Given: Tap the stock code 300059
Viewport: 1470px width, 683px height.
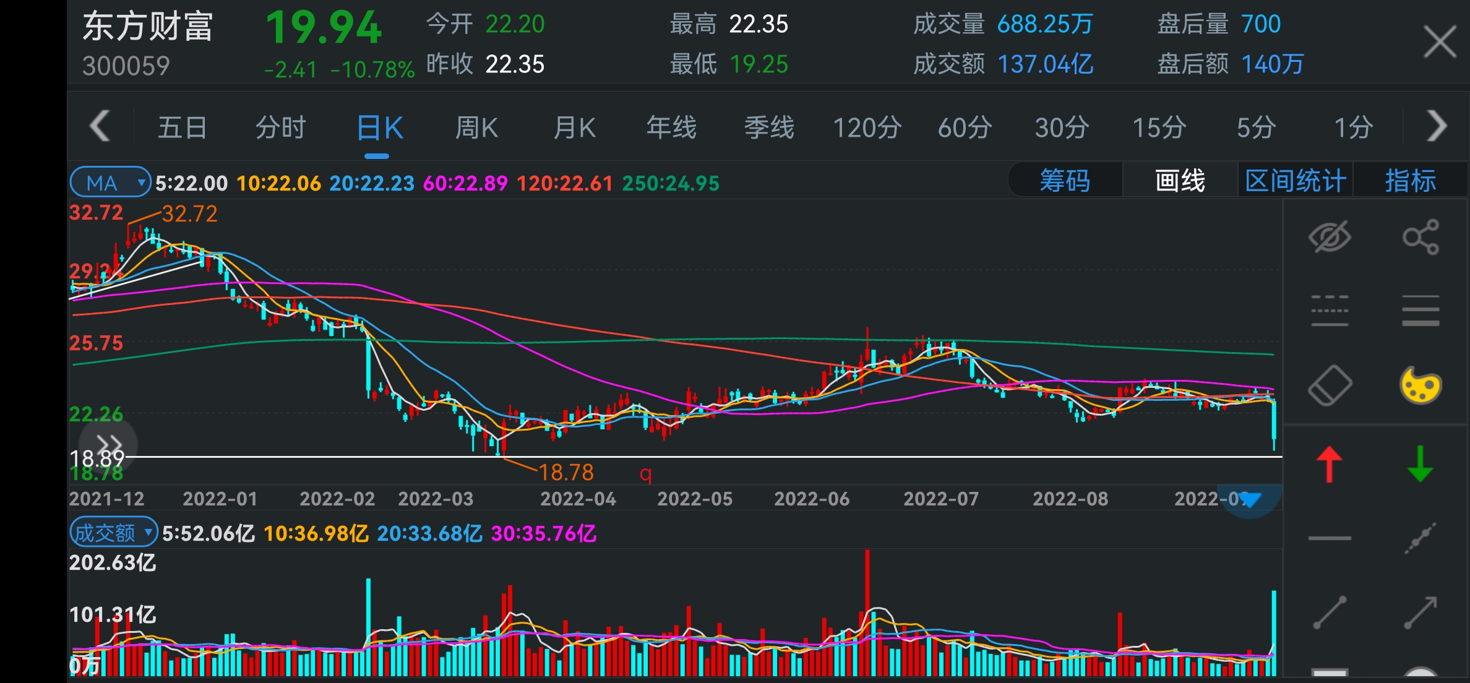Looking at the screenshot, I should pos(126,66).
